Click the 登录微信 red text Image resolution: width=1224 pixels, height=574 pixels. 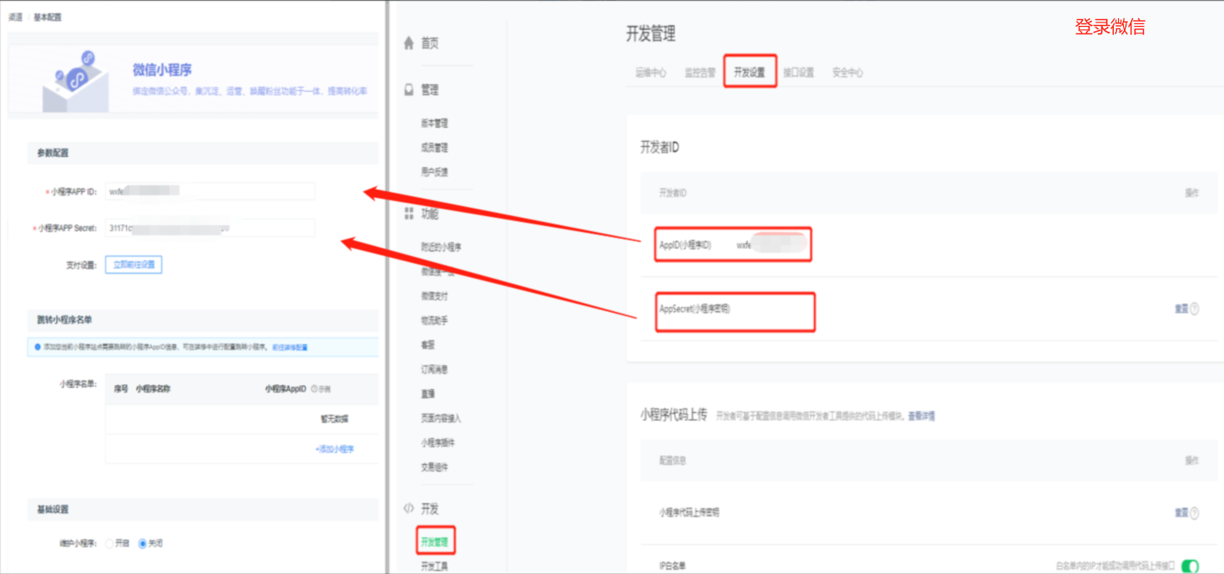pyautogui.click(x=1110, y=27)
